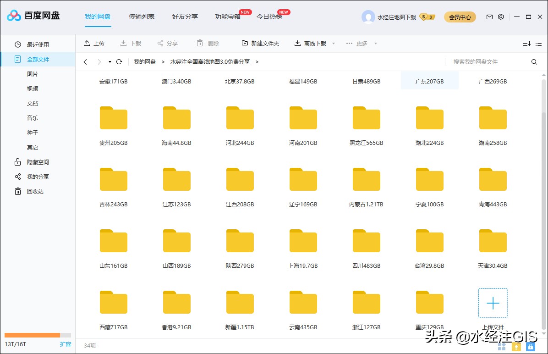The image size is (548, 354).
Task: Toggle the yellow upload status icon at bottom
Action: [516, 346]
